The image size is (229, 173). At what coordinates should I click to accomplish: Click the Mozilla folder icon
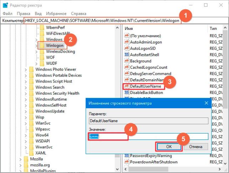click(x=26, y=159)
